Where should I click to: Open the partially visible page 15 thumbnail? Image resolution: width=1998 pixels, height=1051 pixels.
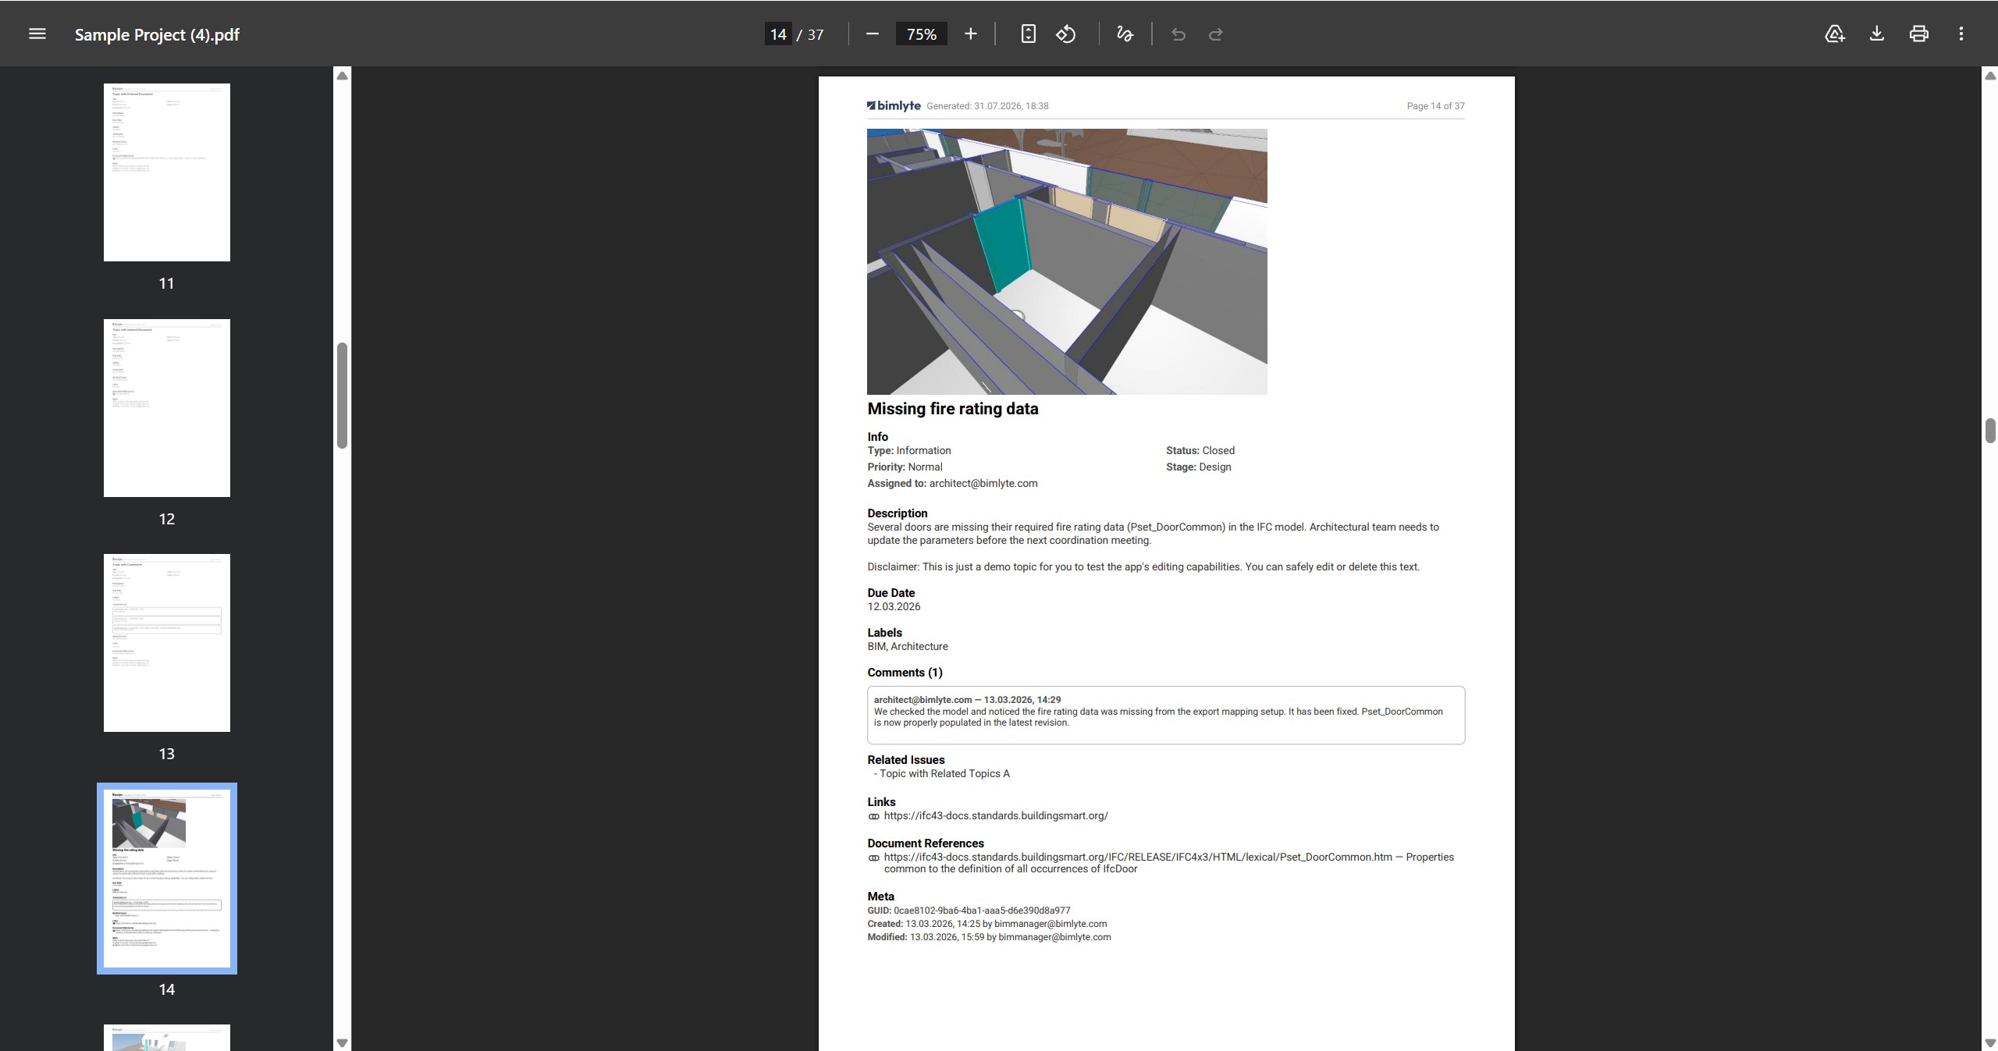pos(167,1038)
